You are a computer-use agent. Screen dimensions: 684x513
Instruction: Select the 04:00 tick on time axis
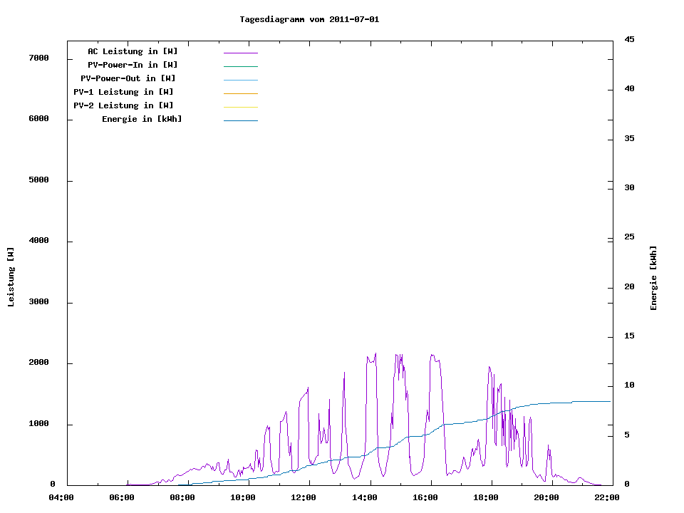click(x=61, y=498)
